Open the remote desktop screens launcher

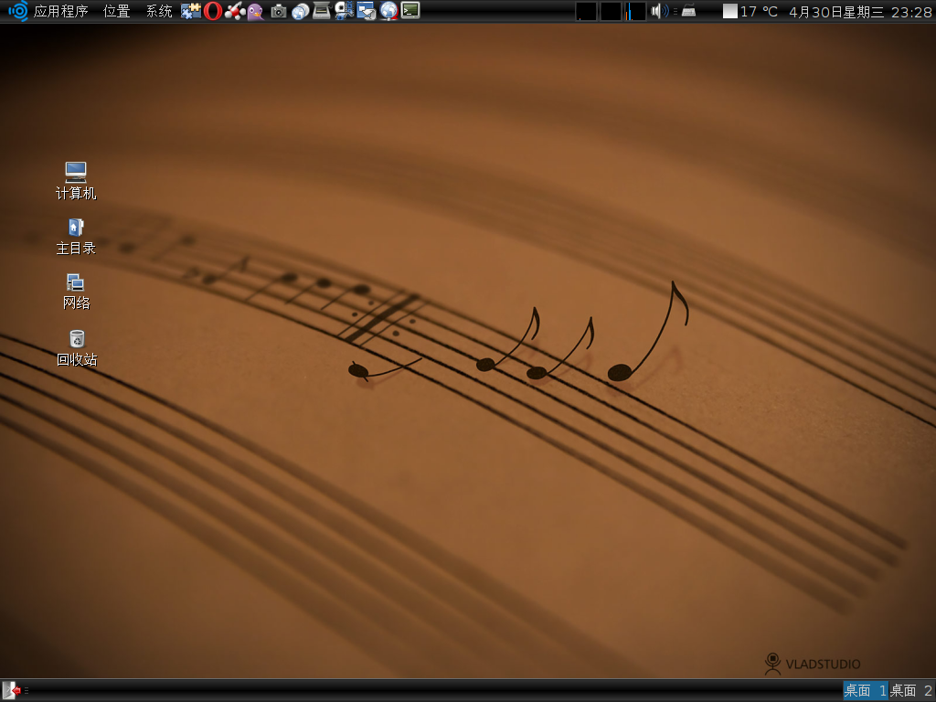[x=366, y=11]
